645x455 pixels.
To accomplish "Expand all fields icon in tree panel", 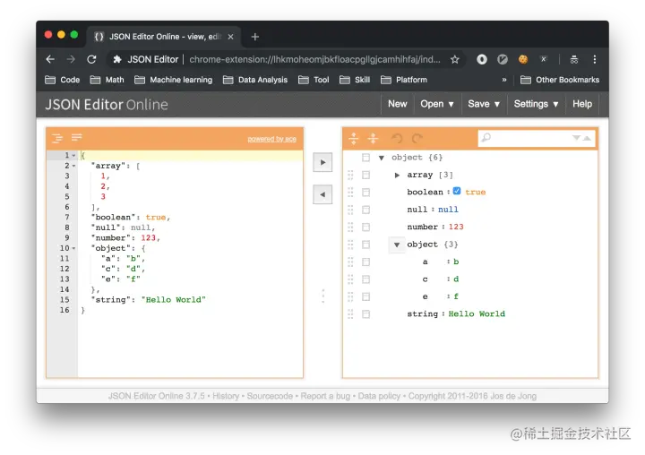I will pos(353,138).
